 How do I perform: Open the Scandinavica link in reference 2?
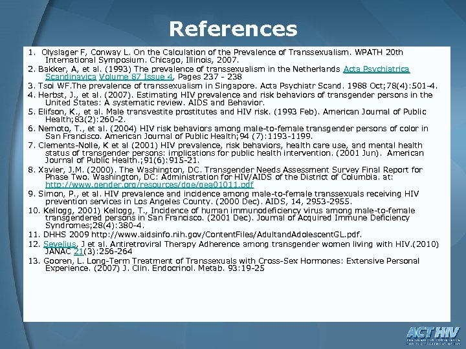[x=71, y=77]
